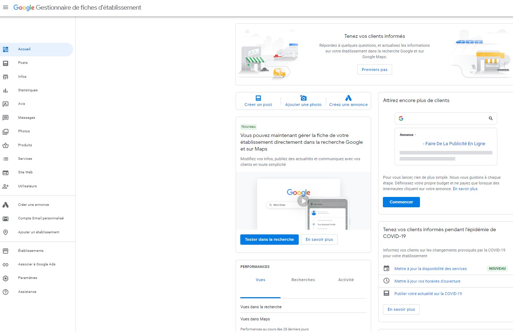
Task: Click the blue Commencer button
Action: (401, 202)
